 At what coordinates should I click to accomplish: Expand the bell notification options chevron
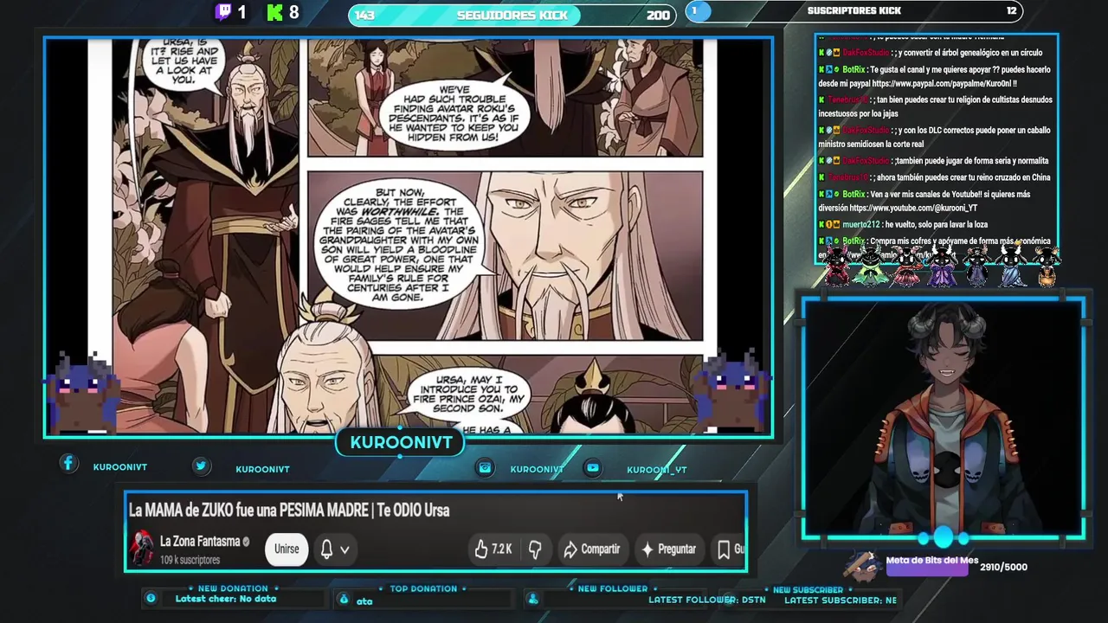pos(345,549)
